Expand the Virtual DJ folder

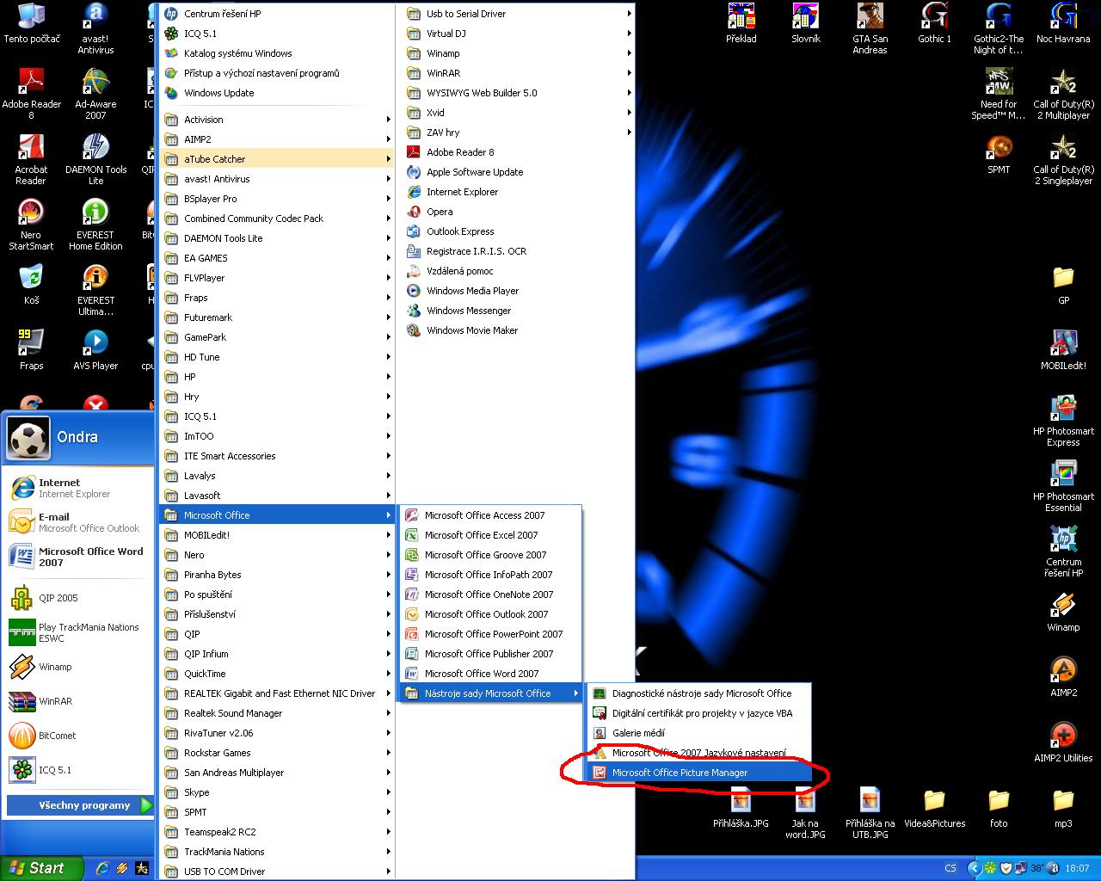(519, 34)
